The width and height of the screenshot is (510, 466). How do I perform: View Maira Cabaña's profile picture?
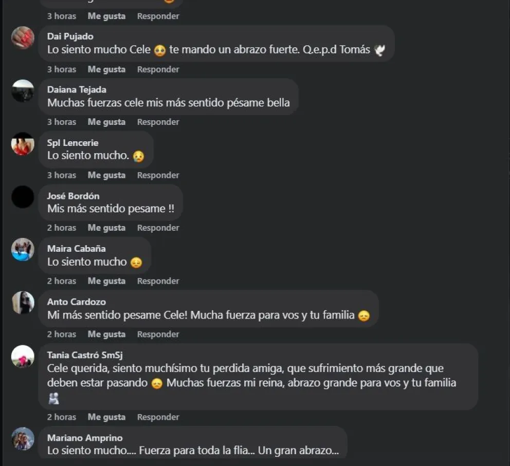coord(23,250)
